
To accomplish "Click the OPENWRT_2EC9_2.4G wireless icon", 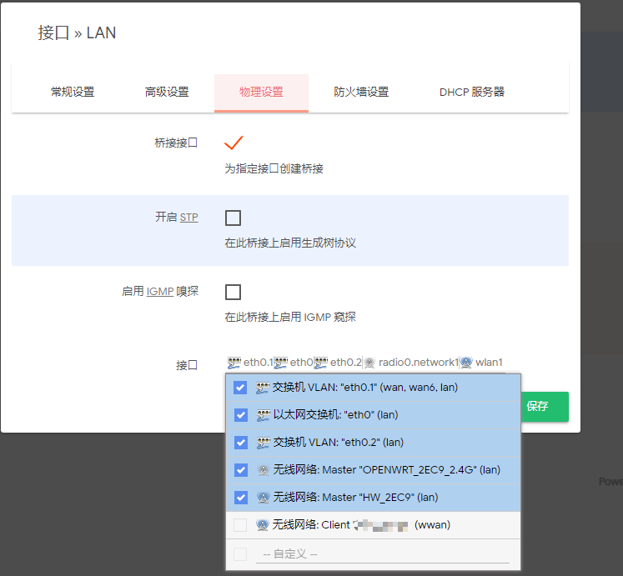I will 263,470.
